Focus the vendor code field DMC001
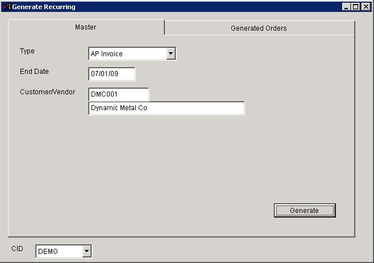The image size is (374, 263). pyautogui.click(x=118, y=94)
